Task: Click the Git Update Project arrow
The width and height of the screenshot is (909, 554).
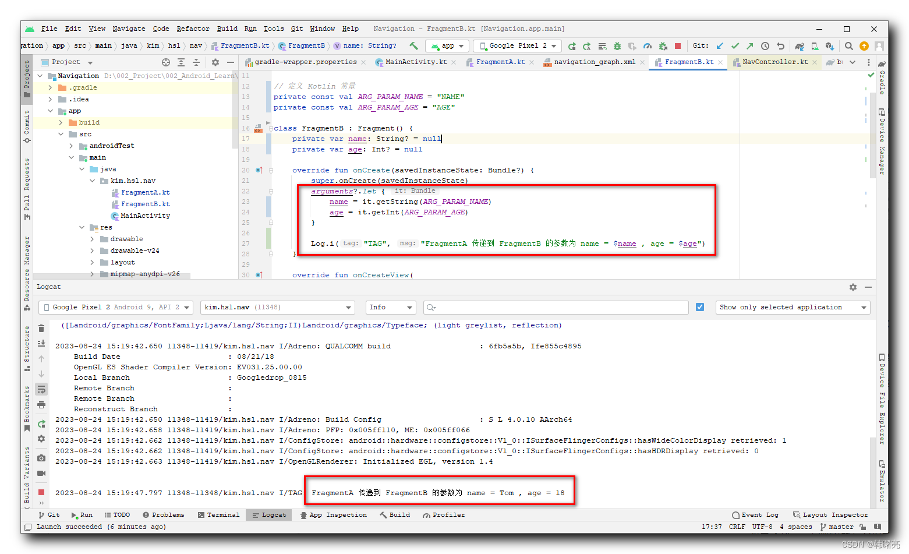Action: click(x=720, y=46)
